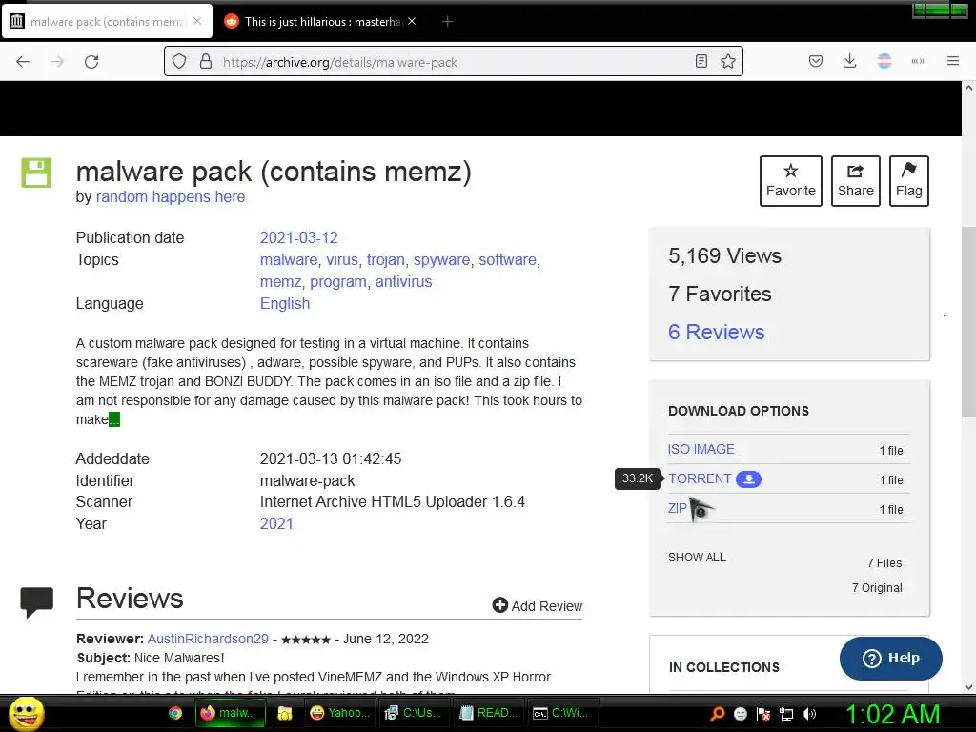Click the Reviews speech bubble icon
The width and height of the screenshot is (976, 732).
[37, 601]
